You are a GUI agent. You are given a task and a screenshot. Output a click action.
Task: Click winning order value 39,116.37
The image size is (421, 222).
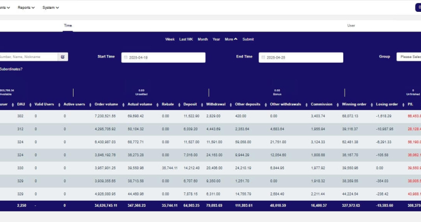pos(350,129)
